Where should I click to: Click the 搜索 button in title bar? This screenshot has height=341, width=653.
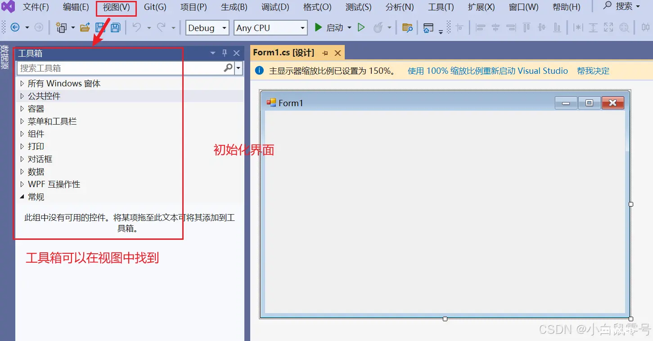pos(622,6)
